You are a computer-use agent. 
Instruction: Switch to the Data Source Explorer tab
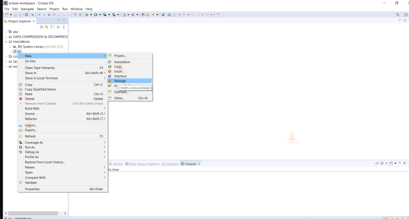tap(142, 164)
